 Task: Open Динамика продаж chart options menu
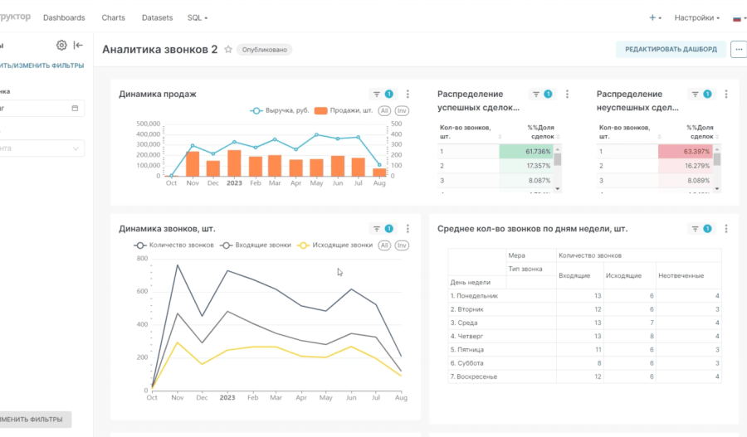click(x=408, y=95)
